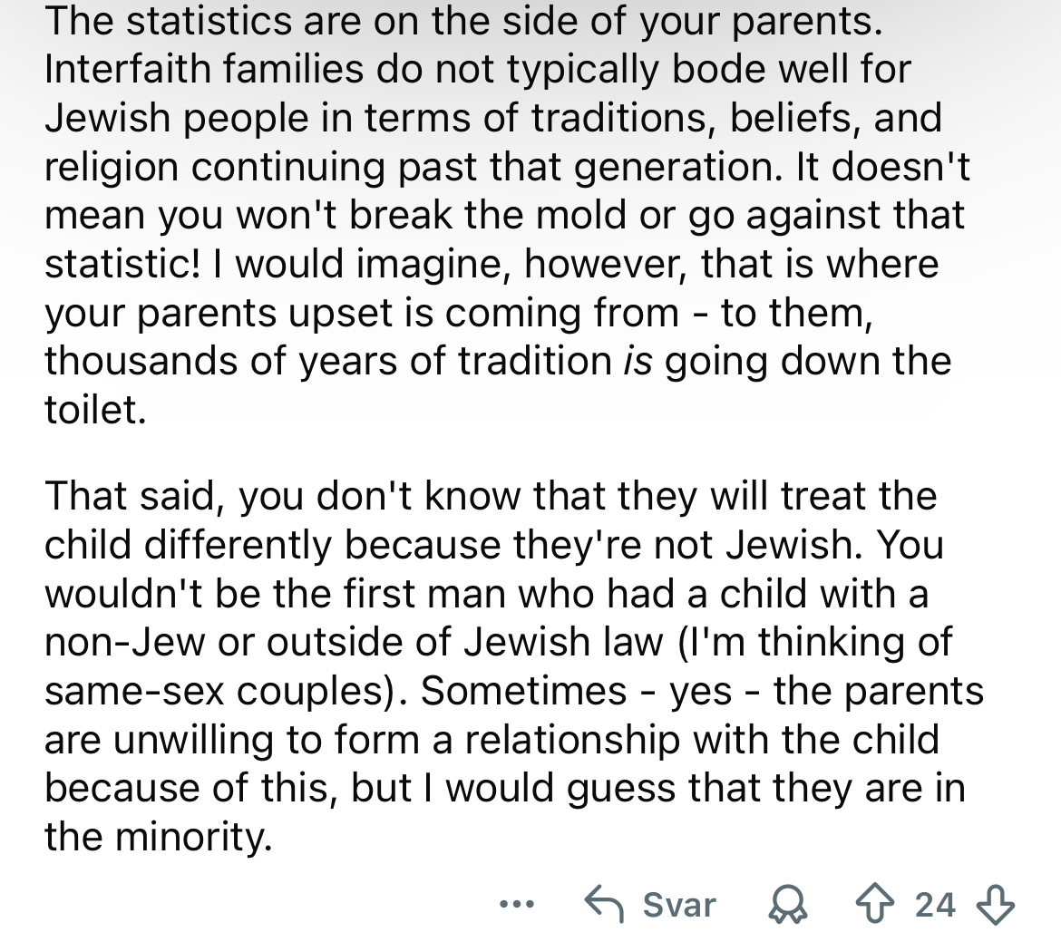Click the phrase "the minority." at the end
1061x932 pixels.
(x=159, y=837)
